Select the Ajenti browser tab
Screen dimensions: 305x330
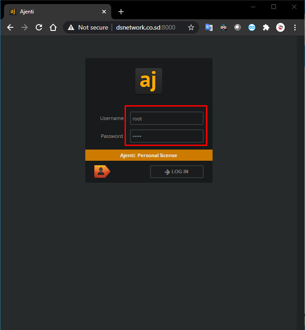(57, 12)
